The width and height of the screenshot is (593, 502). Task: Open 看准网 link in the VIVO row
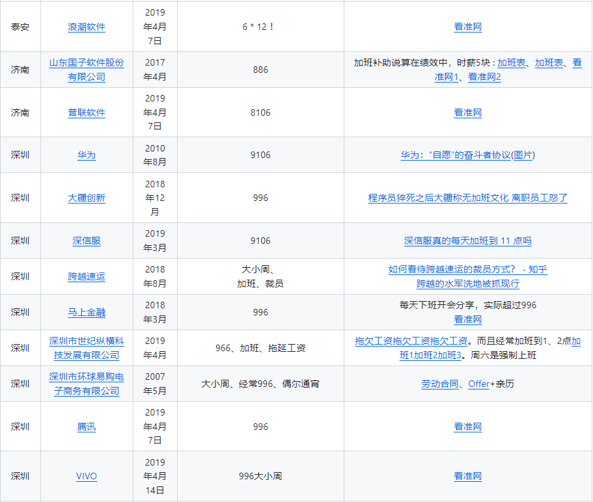point(468,476)
